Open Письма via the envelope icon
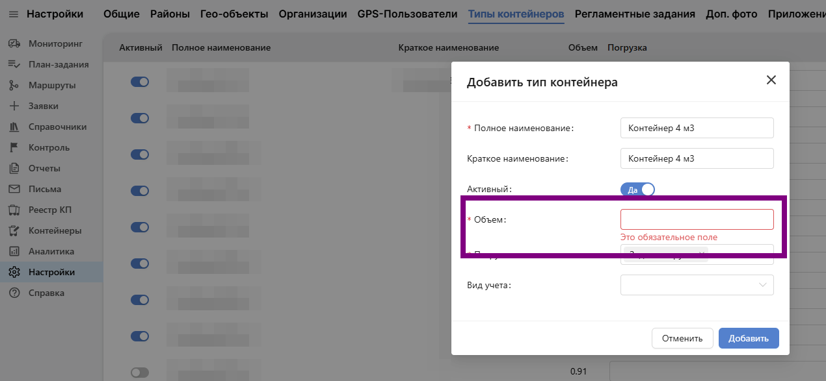Screen dimensions: 826x381 click(x=14, y=190)
